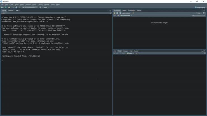Open the Tools menu
Screen dimensions: 207x116
pyautogui.click(x=53, y=5)
